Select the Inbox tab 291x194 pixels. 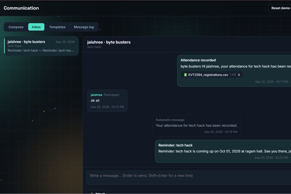(x=36, y=27)
